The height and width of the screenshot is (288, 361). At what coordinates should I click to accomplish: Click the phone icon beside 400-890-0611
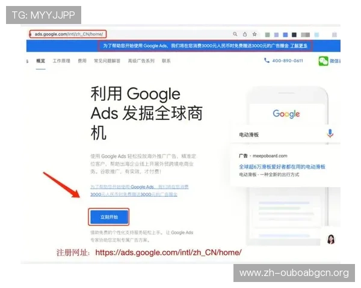pyautogui.click(x=267, y=61)
